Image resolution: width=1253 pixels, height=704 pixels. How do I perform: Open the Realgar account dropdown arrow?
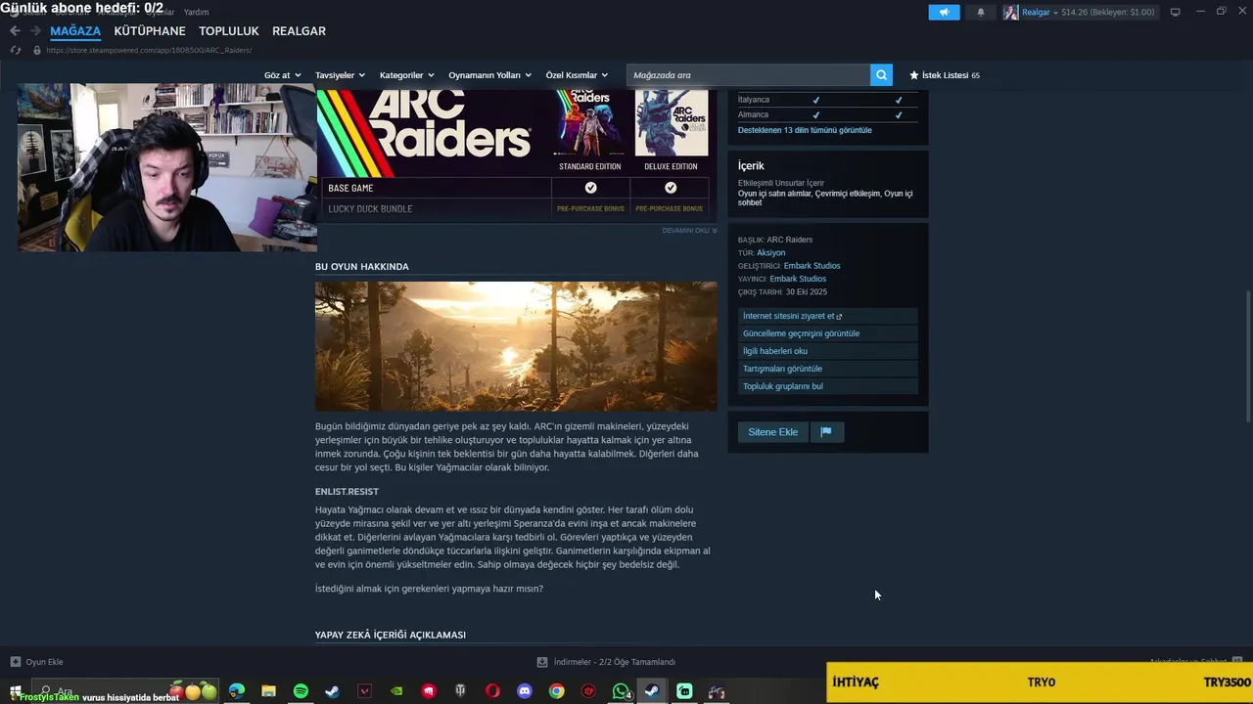1055,13
